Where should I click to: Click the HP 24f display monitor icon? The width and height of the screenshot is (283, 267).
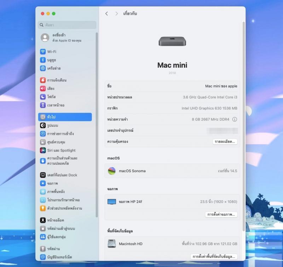point(112,202)
